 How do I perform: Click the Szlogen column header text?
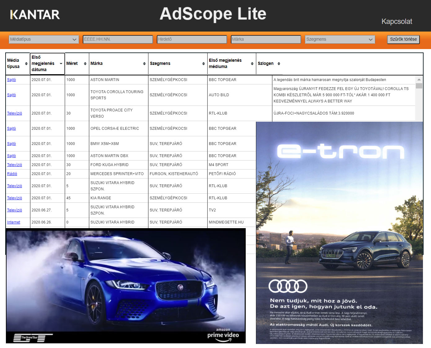(x=266, y=64)
